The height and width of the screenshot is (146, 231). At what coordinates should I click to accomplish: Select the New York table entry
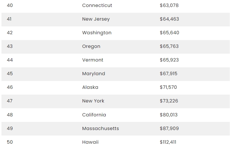(x=93, y=101)
